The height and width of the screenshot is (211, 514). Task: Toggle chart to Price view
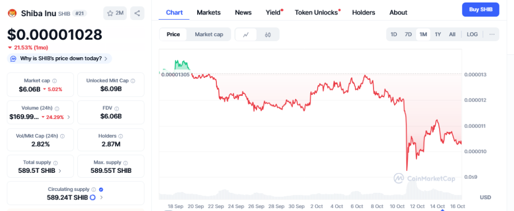[x=173, y=34]
